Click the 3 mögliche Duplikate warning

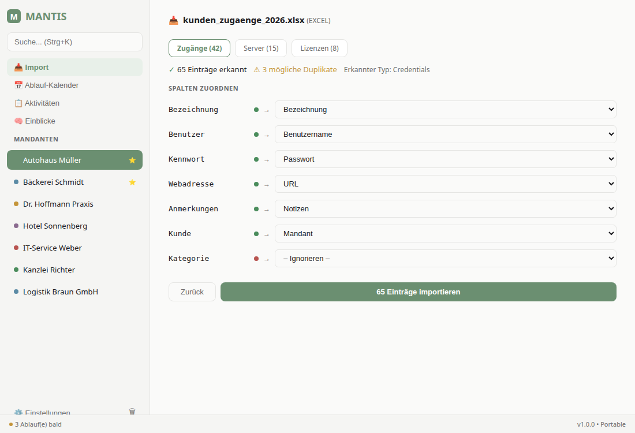295,70
